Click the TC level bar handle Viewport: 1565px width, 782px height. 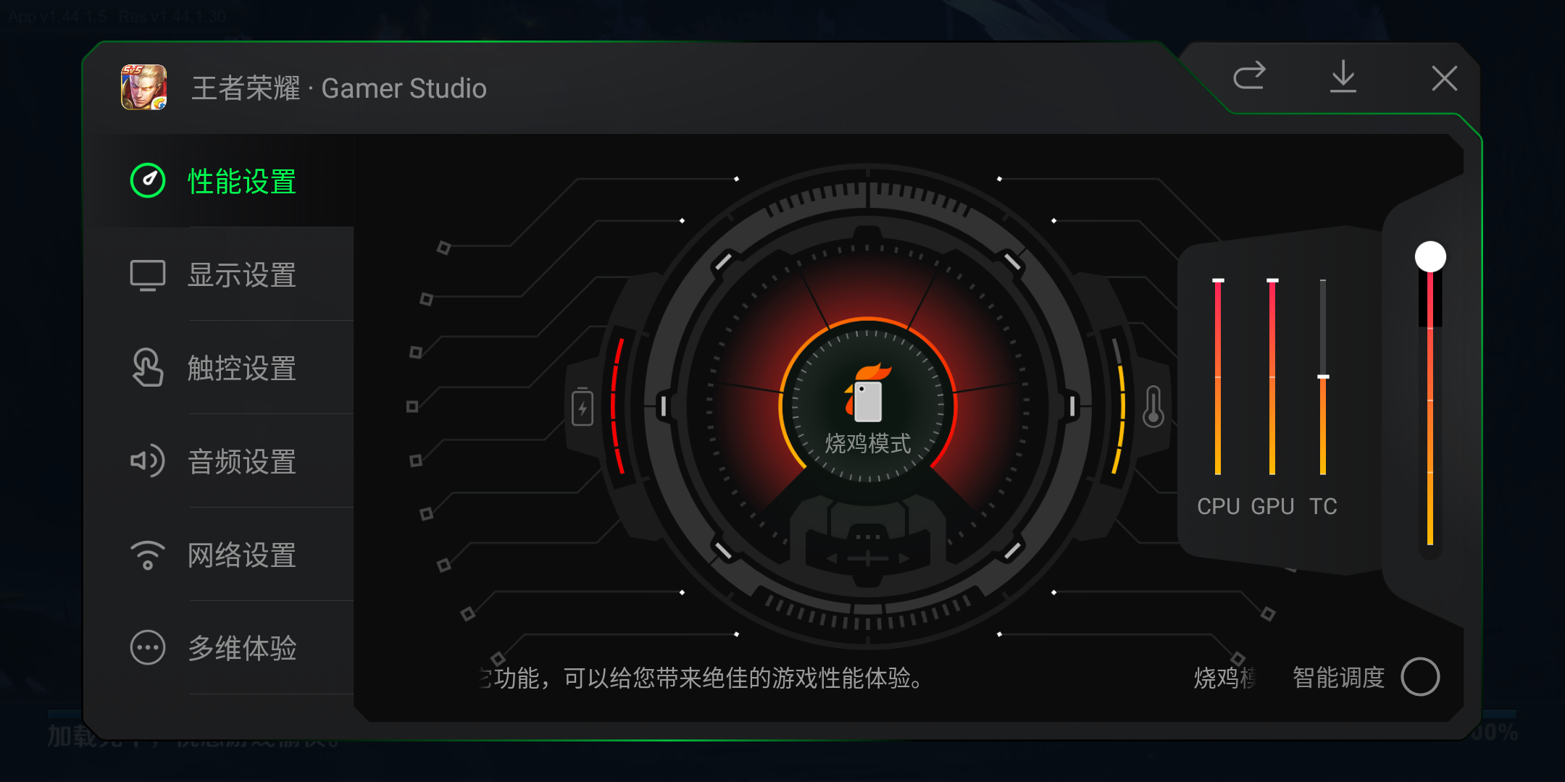pyautogui.click(x=1323, y=377)
